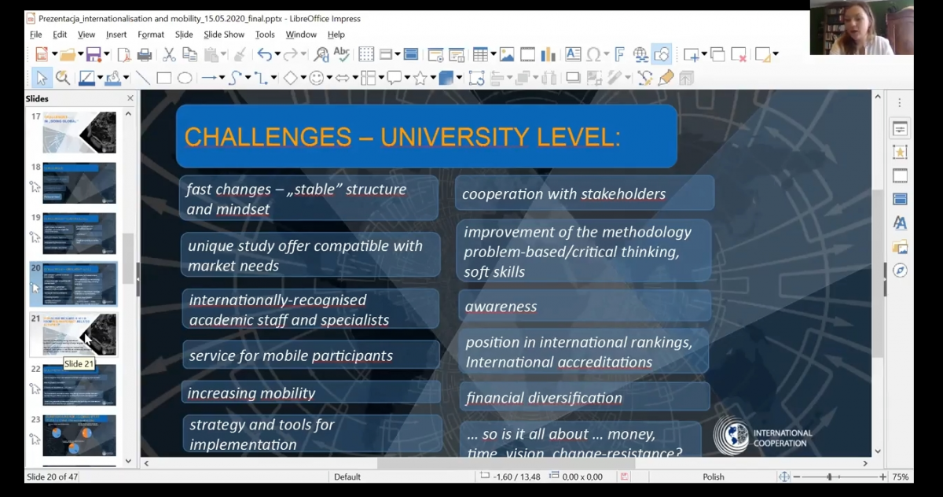This screenshot has width=943, height=497.
Task: Close the Slides panel
Action: (x=130, y=98)
